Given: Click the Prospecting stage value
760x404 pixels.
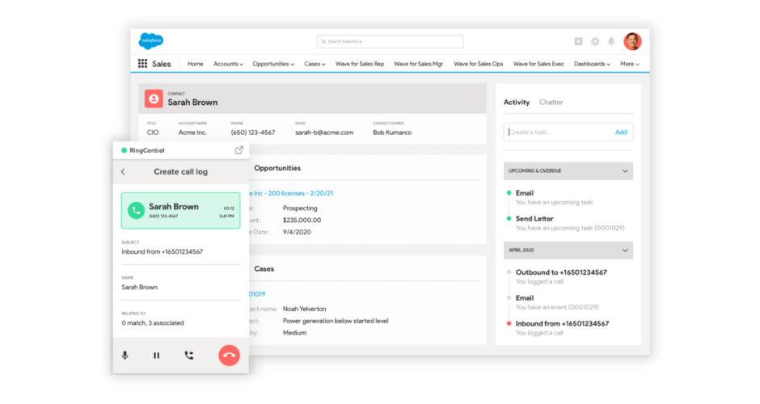Looking at the screenshot, I should pyautogui.click(x=300, y=208).
